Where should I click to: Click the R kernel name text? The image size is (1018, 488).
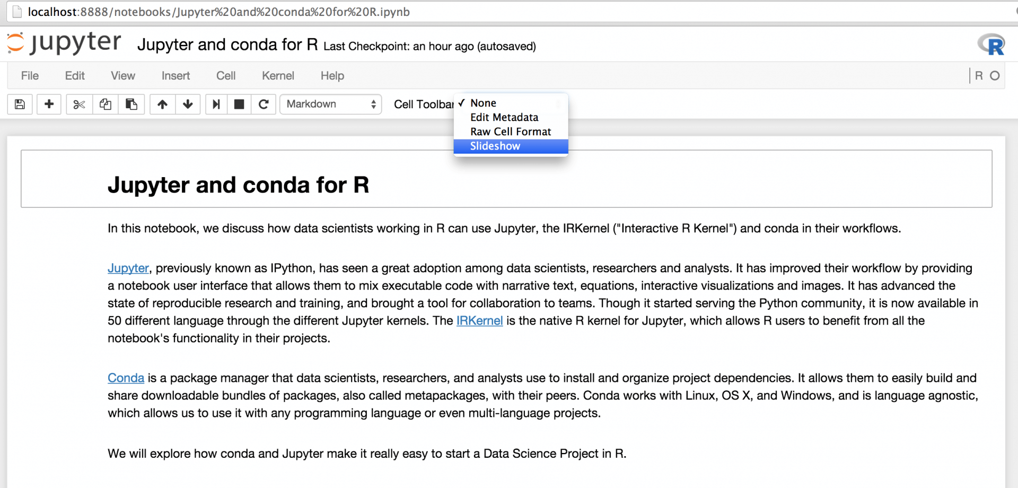[x=979, y=76]
